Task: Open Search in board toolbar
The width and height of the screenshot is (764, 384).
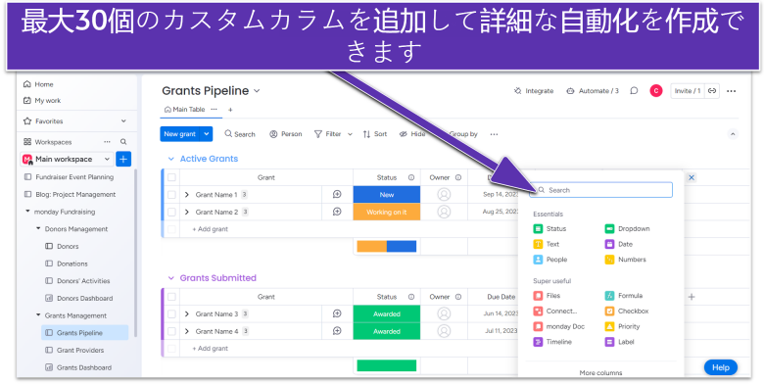Action: pyautogui.click(x=240, y=134)
